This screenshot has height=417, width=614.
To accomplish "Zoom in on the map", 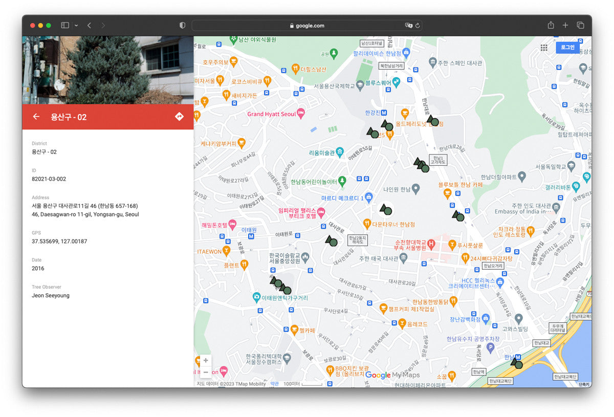I will (206, 360).
